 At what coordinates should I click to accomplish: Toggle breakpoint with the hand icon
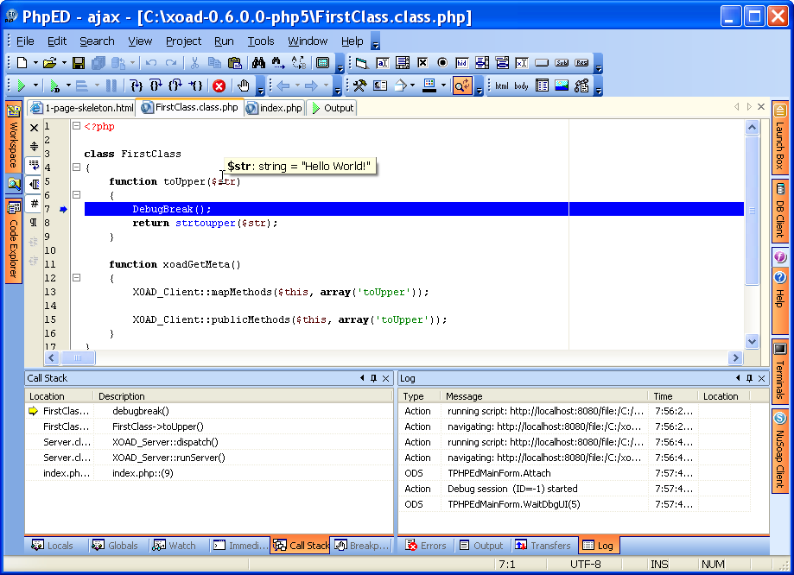[x=244, y=85]
